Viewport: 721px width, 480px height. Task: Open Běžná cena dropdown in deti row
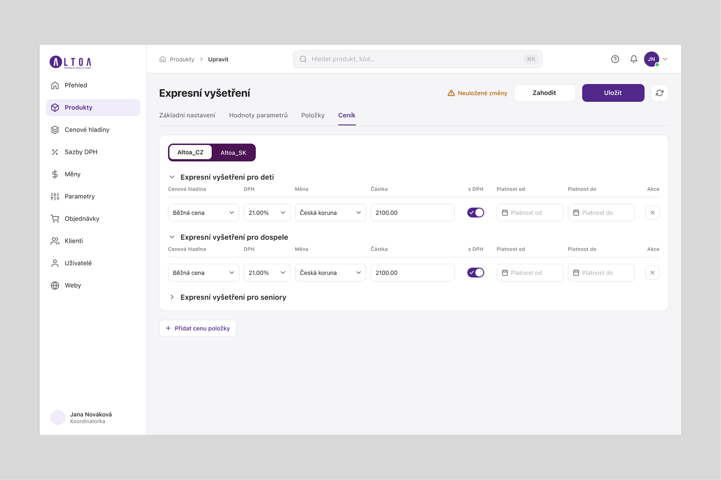click(x=203, y=213)
